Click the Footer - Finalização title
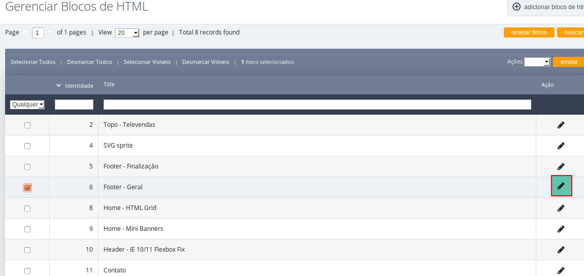The image size is (584, 276). coord(131,166)
